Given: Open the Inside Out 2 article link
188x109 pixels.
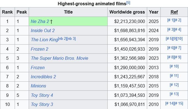Looking at the screenshot, I should pos(43,30).
